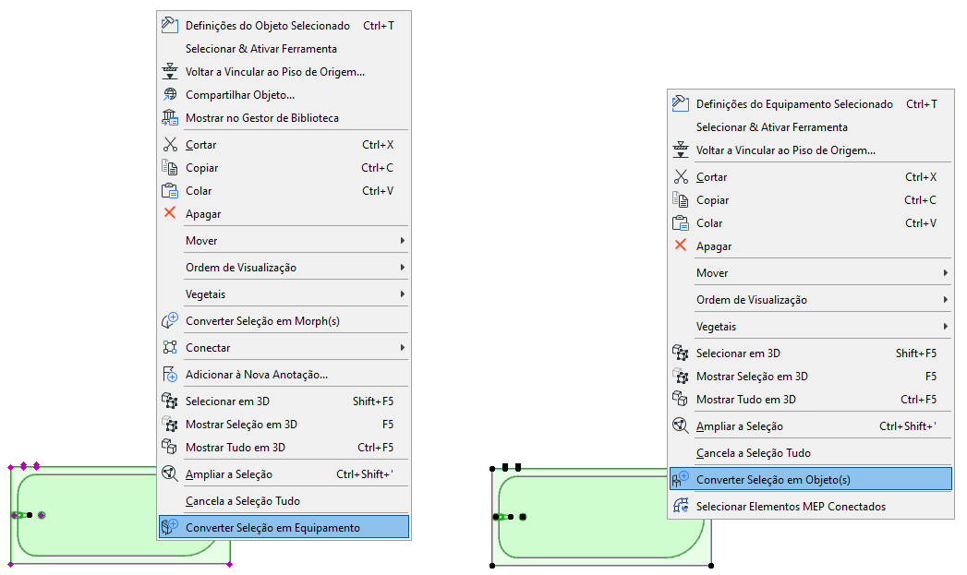Image resolution: width=967 pixels, height=575 pixels.
Task: Click the red X Apagar icon in the left menu
Action: tap(170, 212)
